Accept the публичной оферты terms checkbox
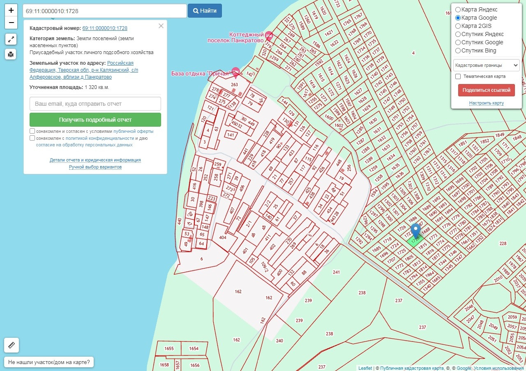The height and width of the screenshot is (371, 526). coord(32,131)
